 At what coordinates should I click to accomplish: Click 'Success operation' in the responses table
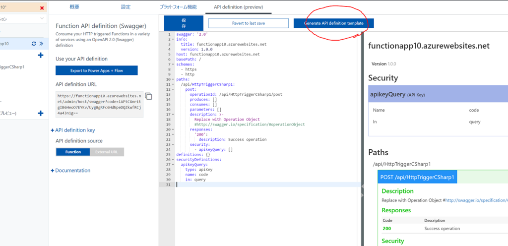(442, 229)
